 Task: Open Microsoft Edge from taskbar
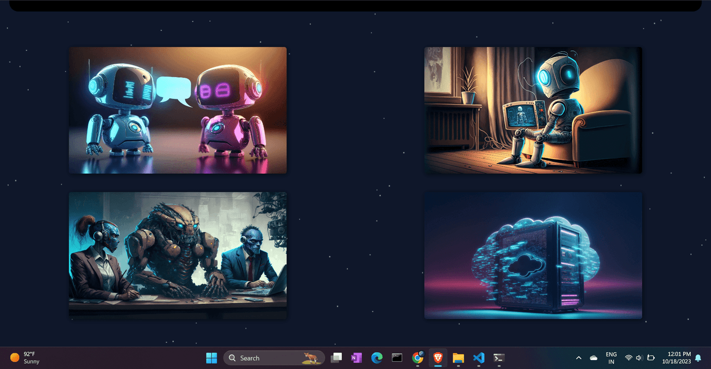377,358
